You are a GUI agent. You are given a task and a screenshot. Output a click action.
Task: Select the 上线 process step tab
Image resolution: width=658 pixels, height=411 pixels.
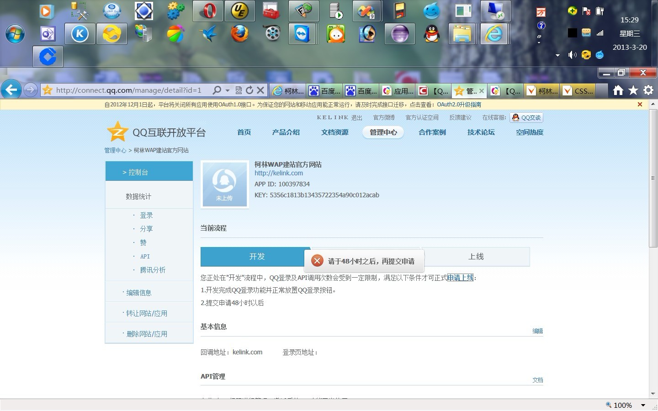(476, 257)
